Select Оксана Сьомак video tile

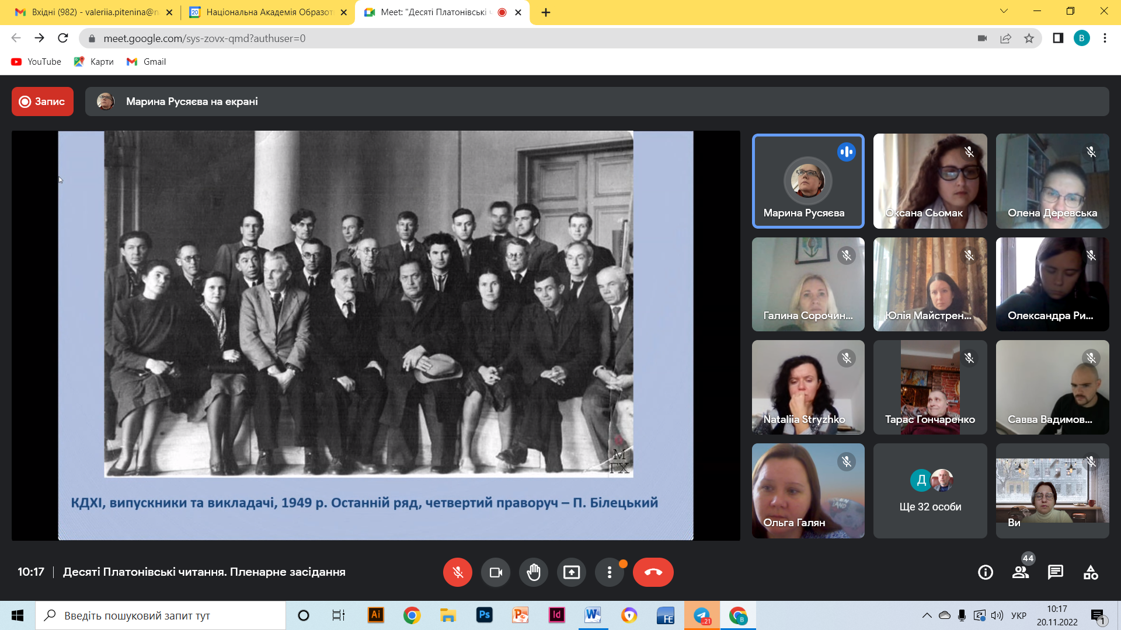pyautogui.click(x=930, y=181)
